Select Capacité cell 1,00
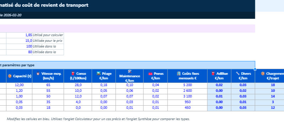 [19, 96]
